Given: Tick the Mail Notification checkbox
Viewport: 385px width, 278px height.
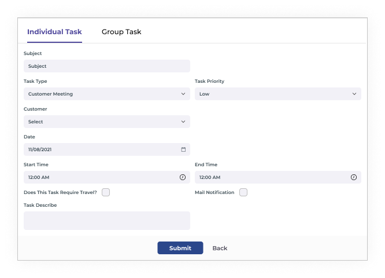Looking at the screenshot, I should pos(243,192).
